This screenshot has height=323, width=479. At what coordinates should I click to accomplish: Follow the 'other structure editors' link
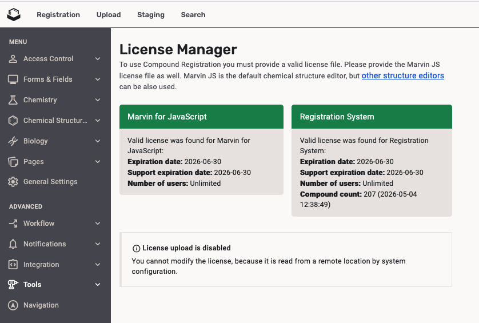(x=402, y=75)
